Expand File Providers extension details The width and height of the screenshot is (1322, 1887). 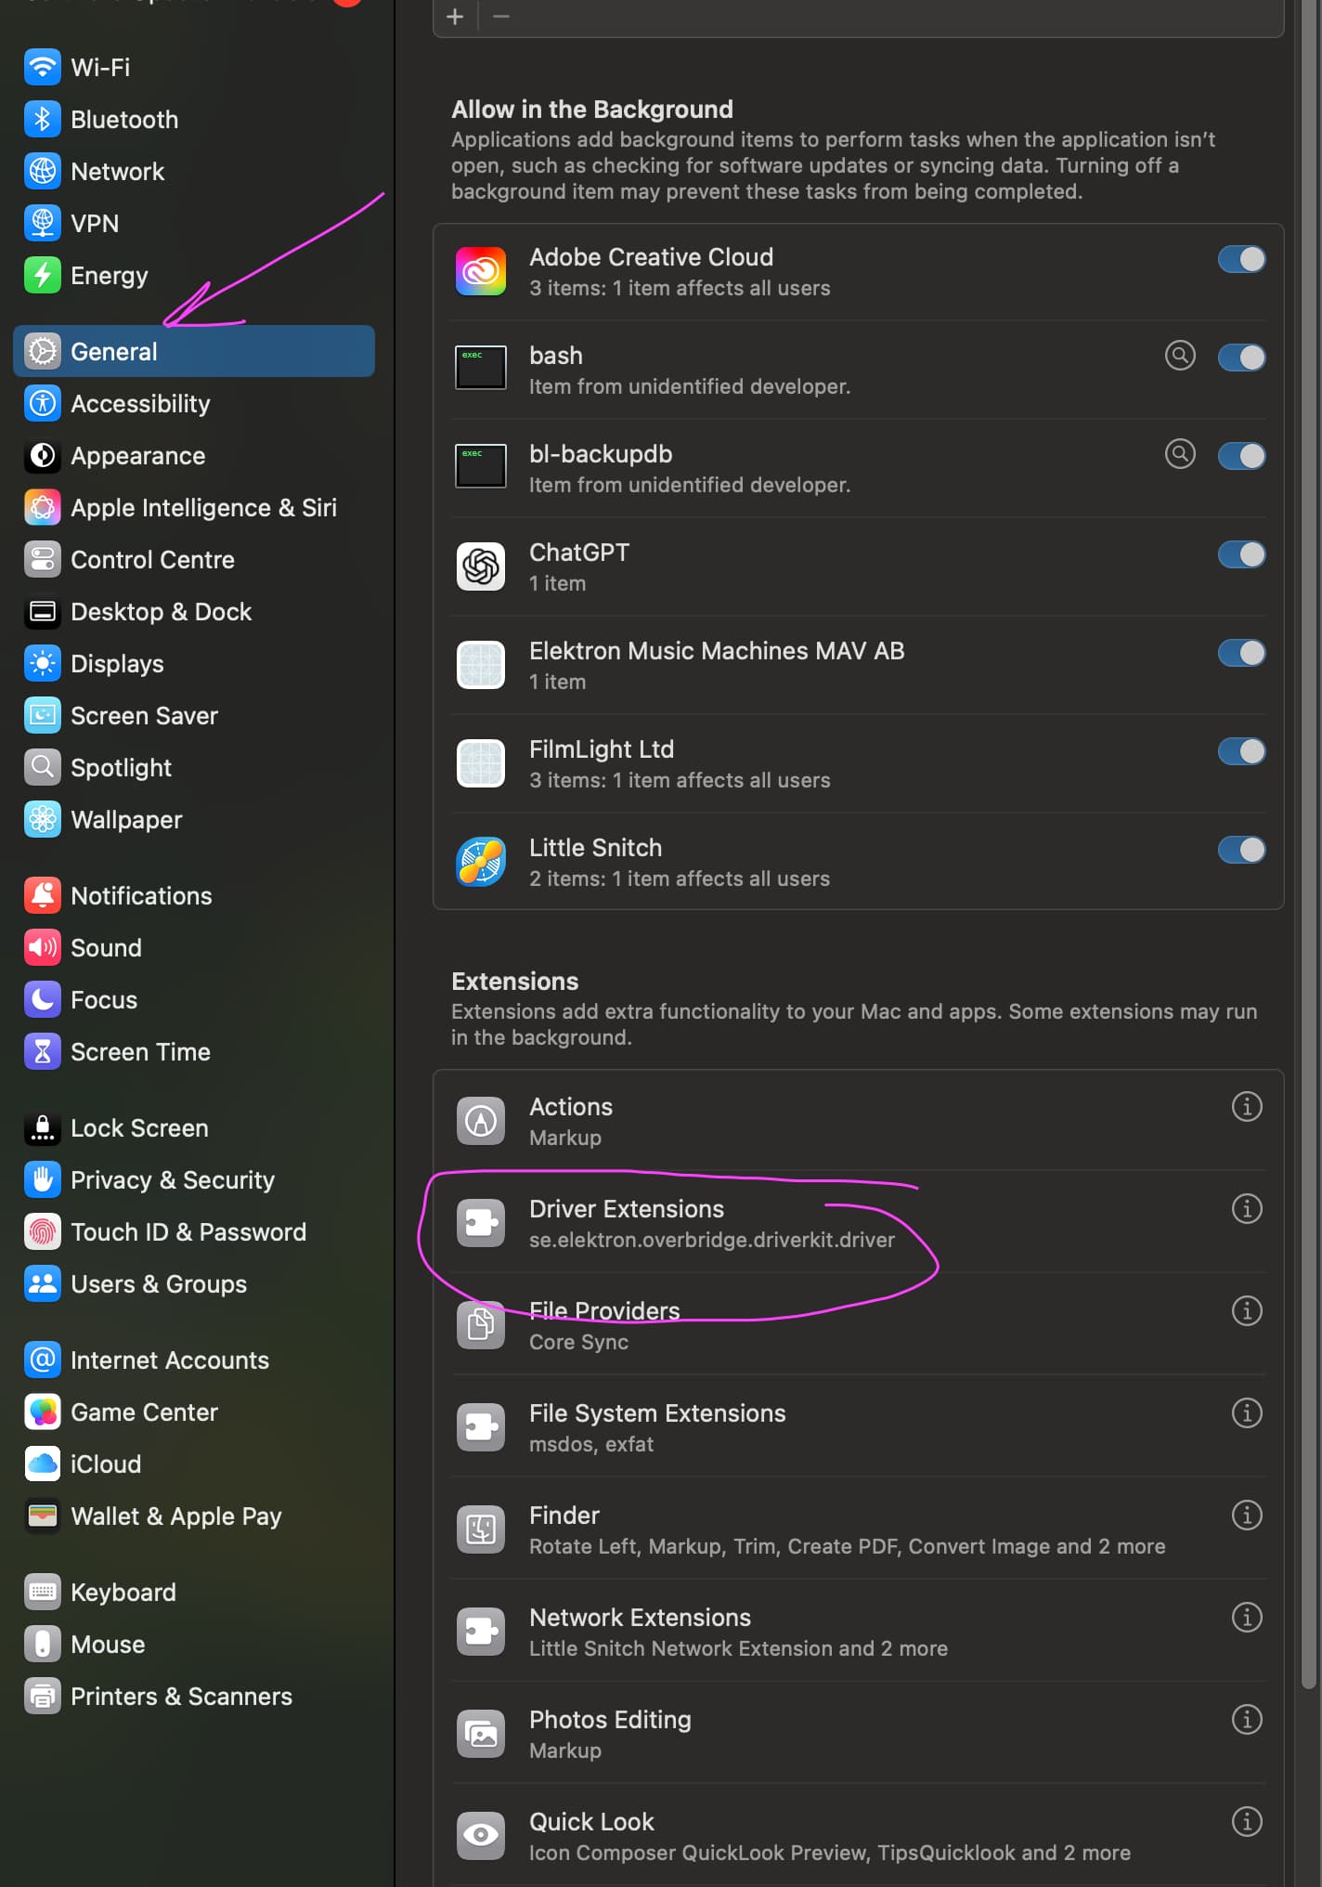pyautogui.click(x=1246, y=1310)
